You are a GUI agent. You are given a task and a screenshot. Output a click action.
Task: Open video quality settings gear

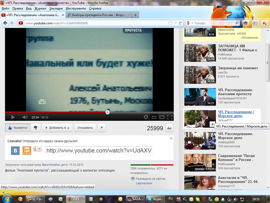pyautogui.click(x=146, y=117)
